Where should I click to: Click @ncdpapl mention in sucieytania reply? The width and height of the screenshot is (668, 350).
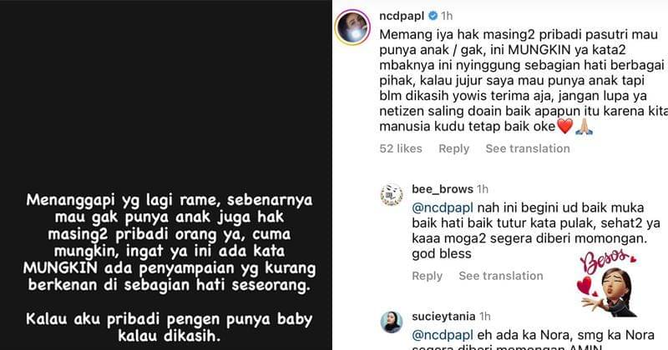point(443,335)
